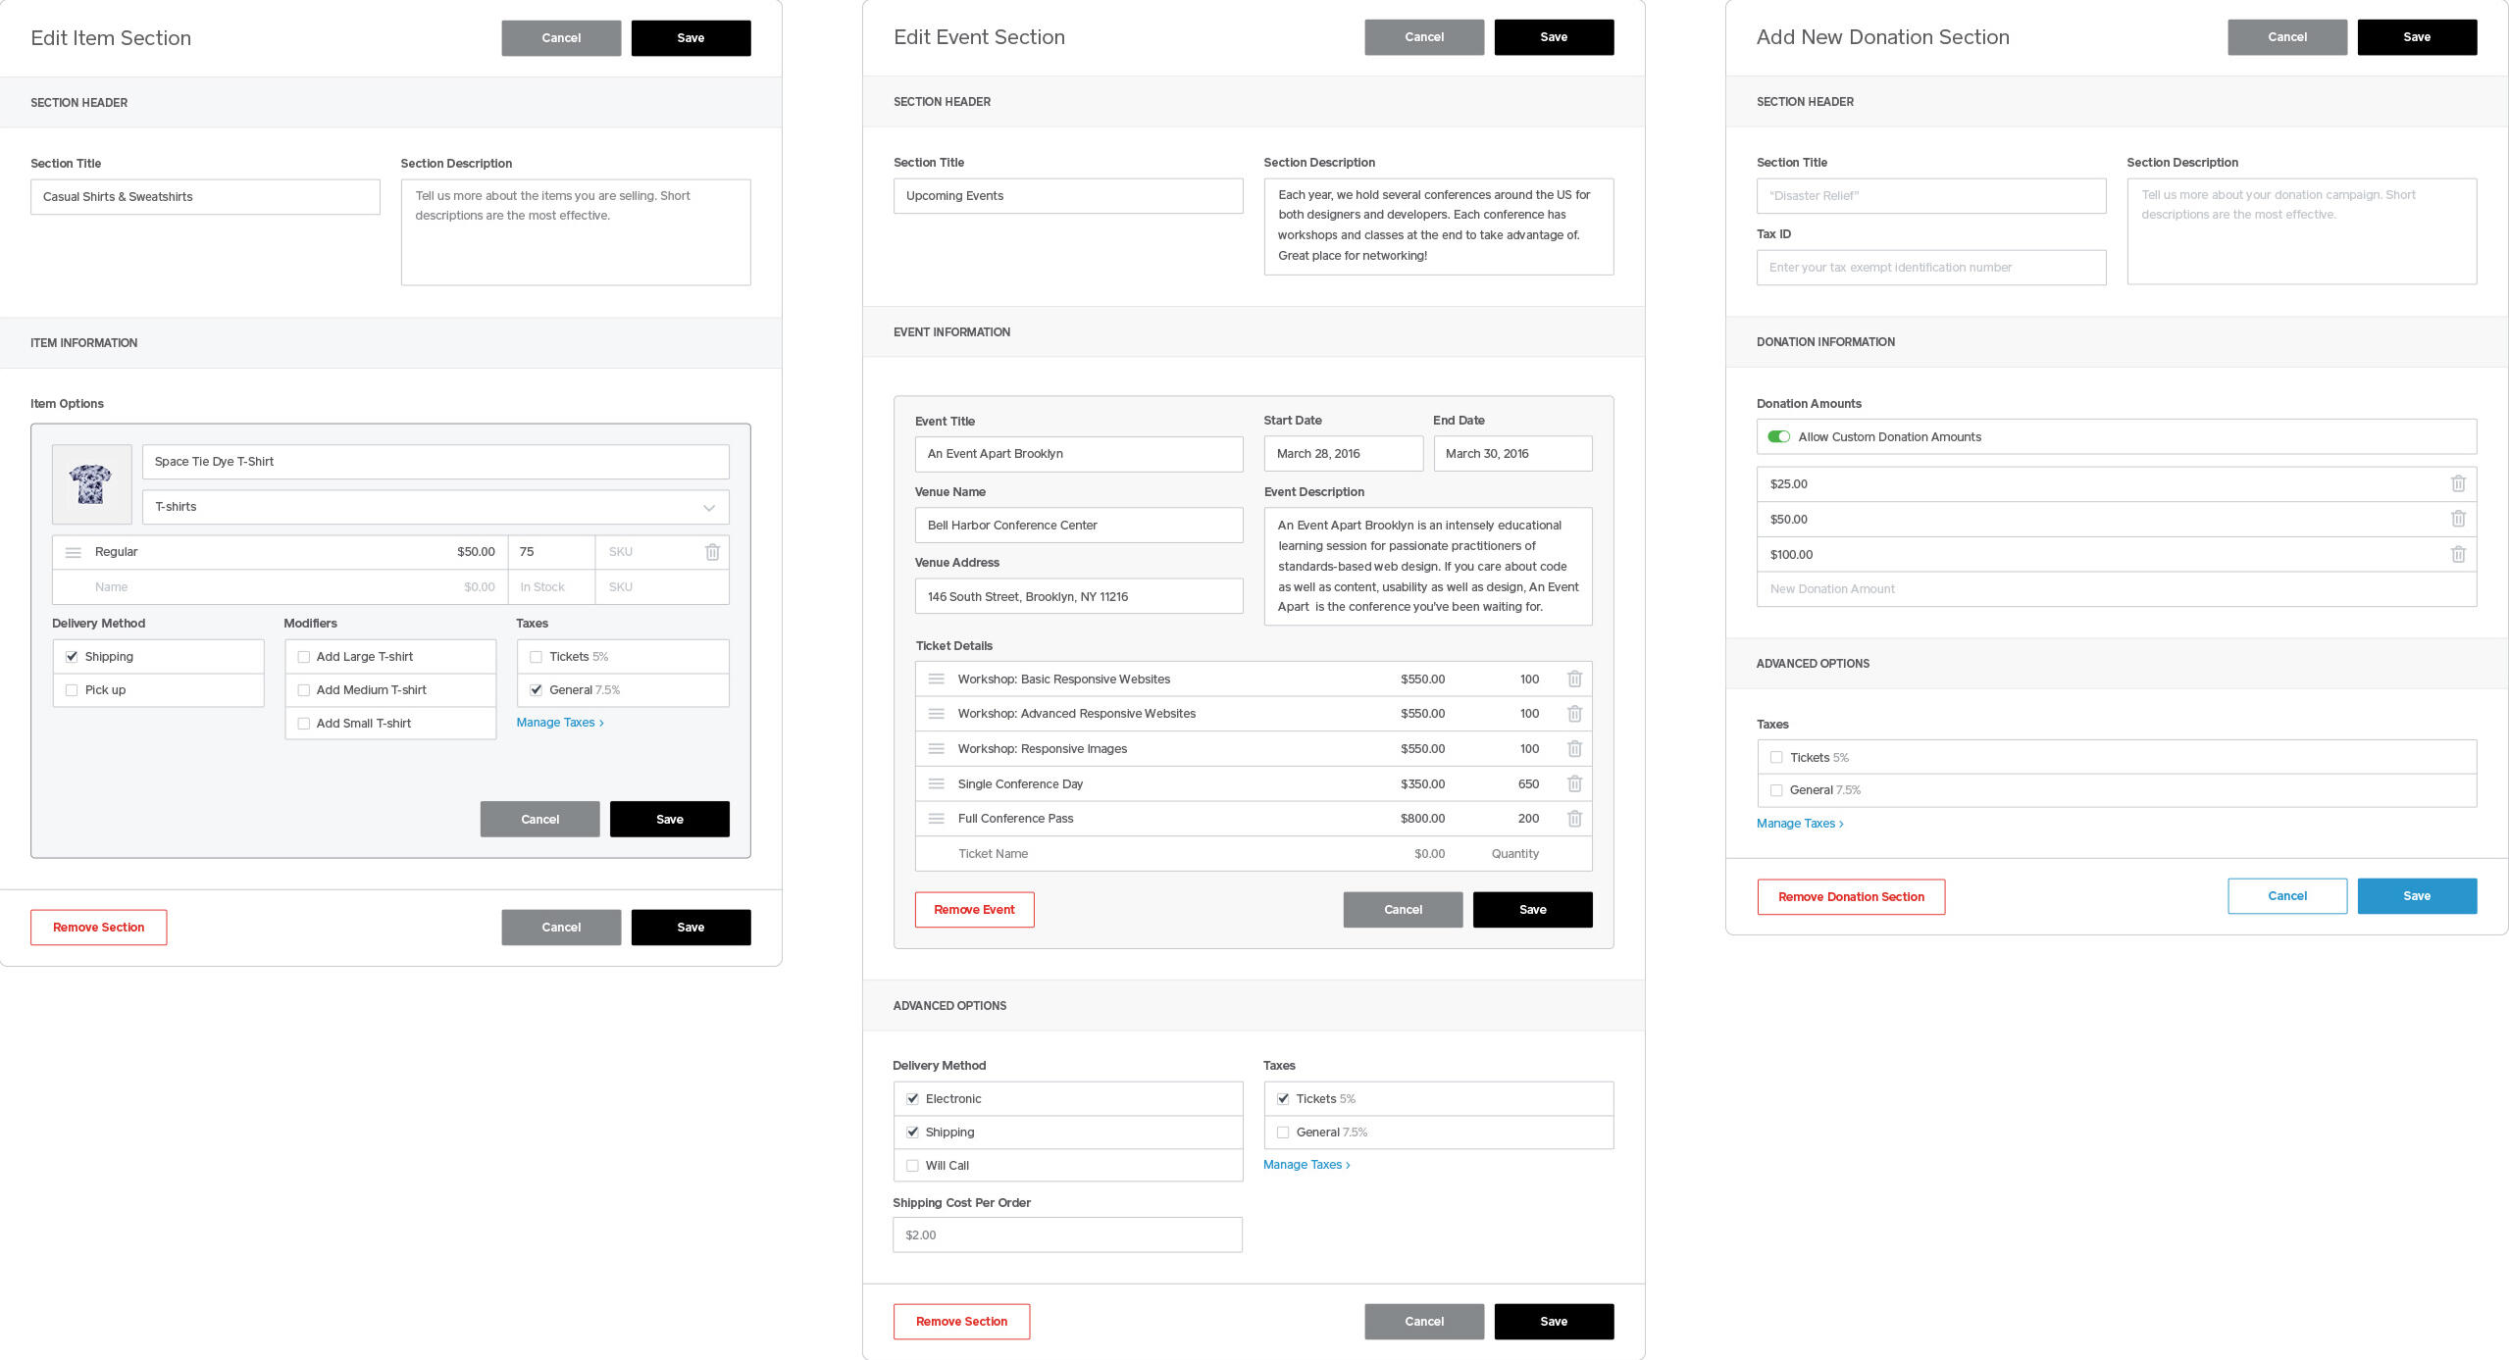Image resolution: width=2509 pixels, height=1360 pixels.
Task: Grab the drag handle for Single Conference Day
Action: (936, 784)
